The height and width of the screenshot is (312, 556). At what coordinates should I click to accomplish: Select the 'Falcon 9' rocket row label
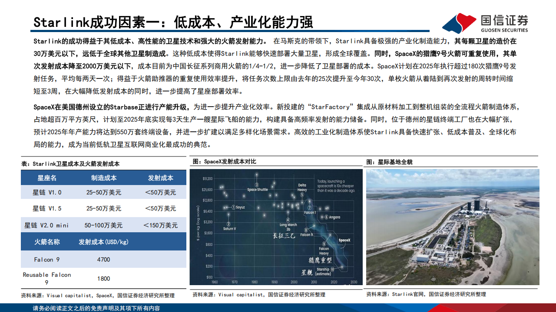point(47,260)
